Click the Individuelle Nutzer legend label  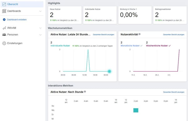(60, 46)
